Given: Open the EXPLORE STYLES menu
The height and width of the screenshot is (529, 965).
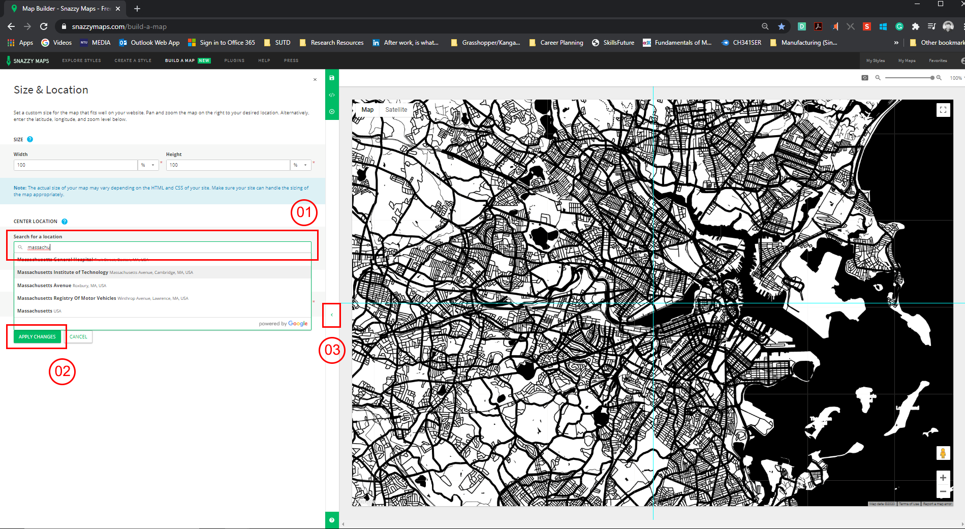Looking at the screenshot, I should [x=81, y=60].
